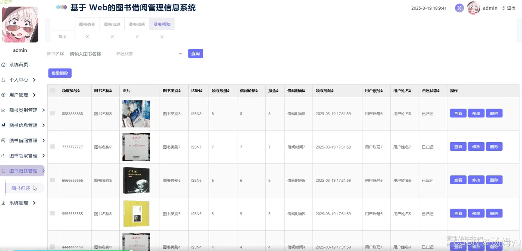The width and height of the screenshot is (522, 251).
Task: Open yellow book cover of 图书名称5
Action: click(136, 214)
